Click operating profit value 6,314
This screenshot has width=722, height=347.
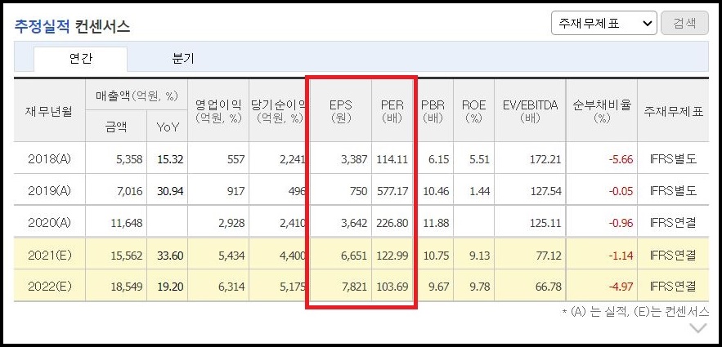coord(231,287)
